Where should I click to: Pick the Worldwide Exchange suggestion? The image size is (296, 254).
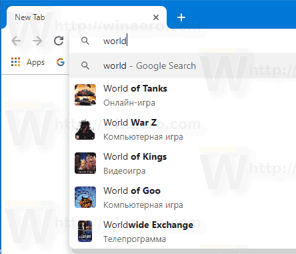click(x=183, y=231)
